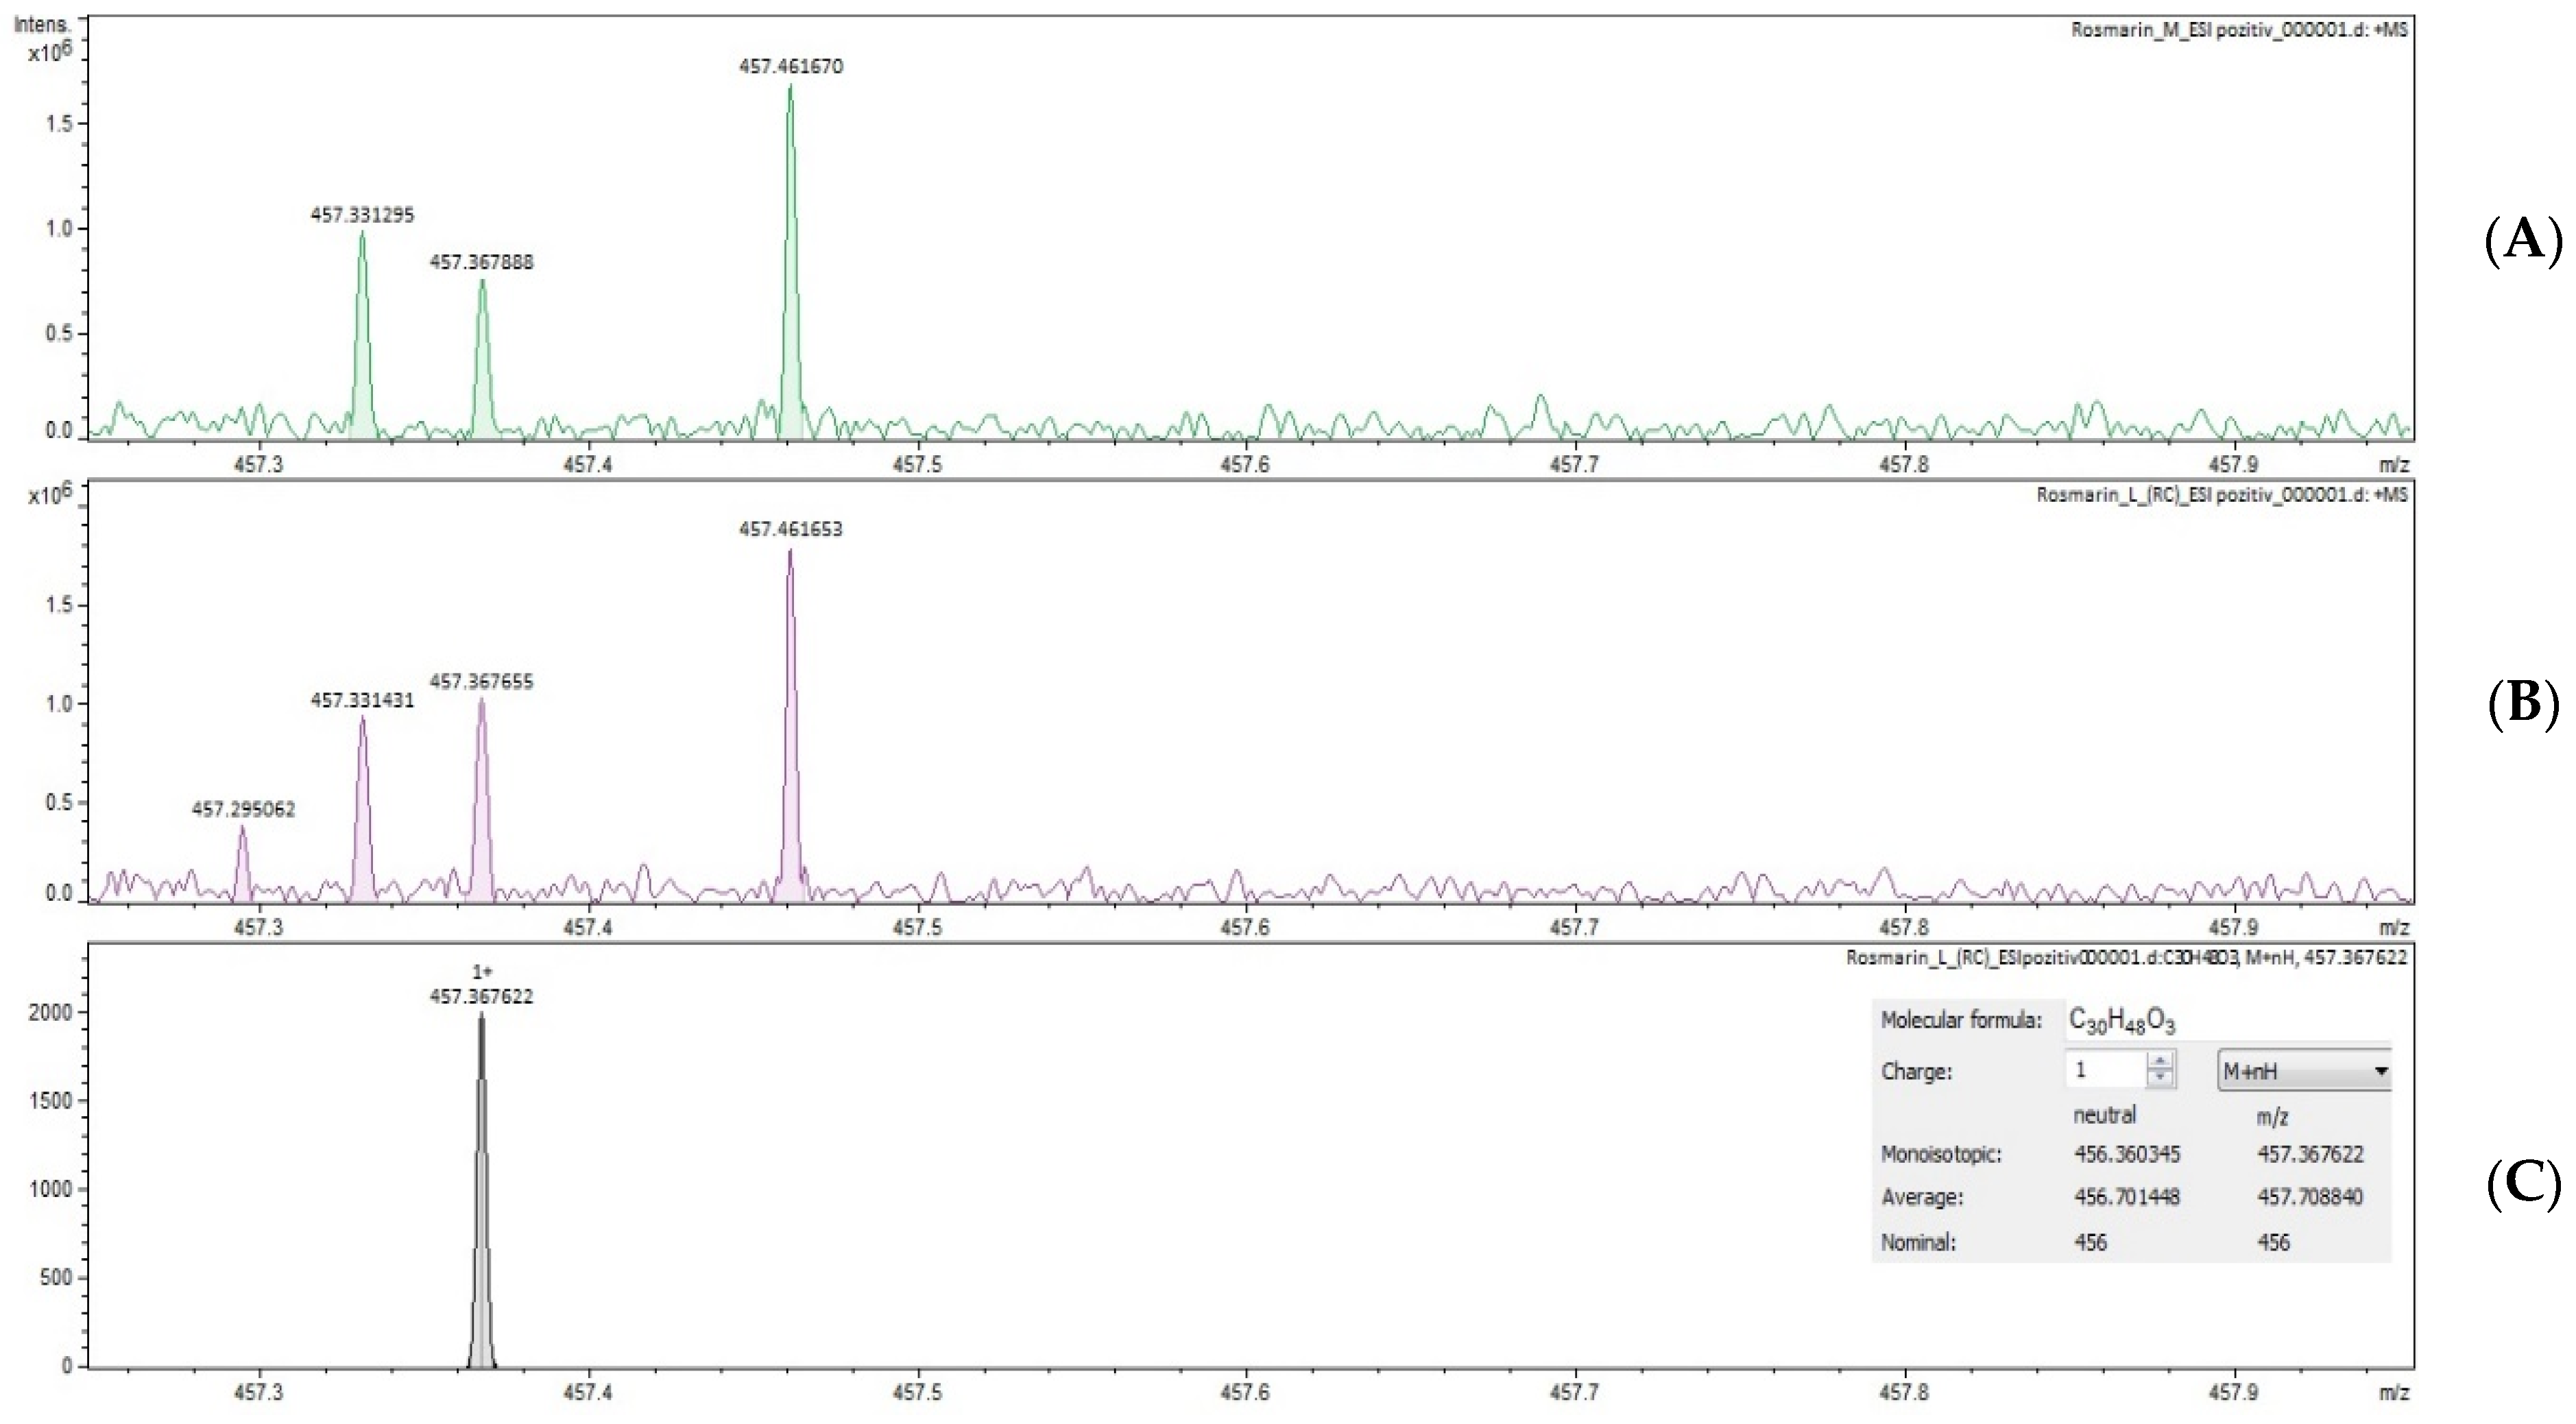Screen dimensions: 2576x1424
Task: Click the monoisotopic neutral mass 456.360345
Action: pyautogui.click(x=2127, y=1154)
